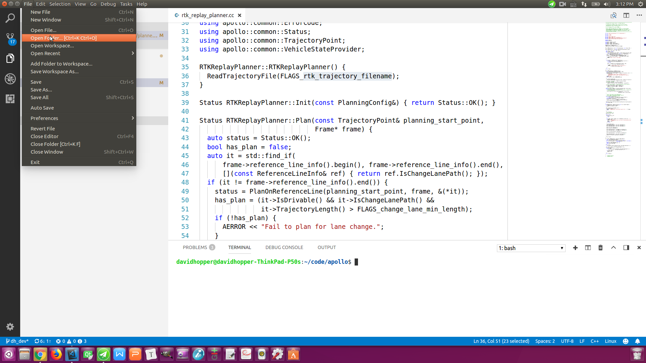
Task: Select Close Window menu entry
Action: [79, 152]
